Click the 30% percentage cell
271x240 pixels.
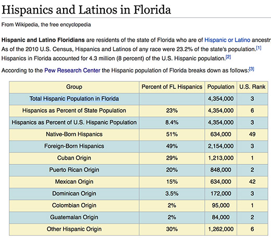click(172, 229)
